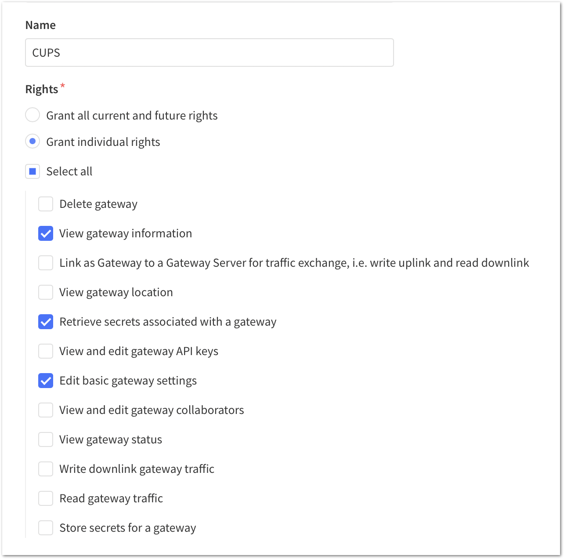The width and height of the screenshot is (564, 559).
Task: Disable Edit basic gateway settings
Action: click(46, 381)
